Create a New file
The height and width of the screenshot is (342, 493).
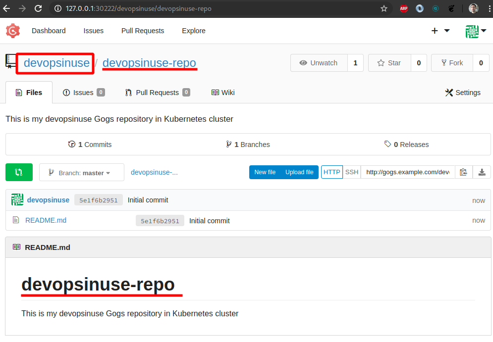265,172
